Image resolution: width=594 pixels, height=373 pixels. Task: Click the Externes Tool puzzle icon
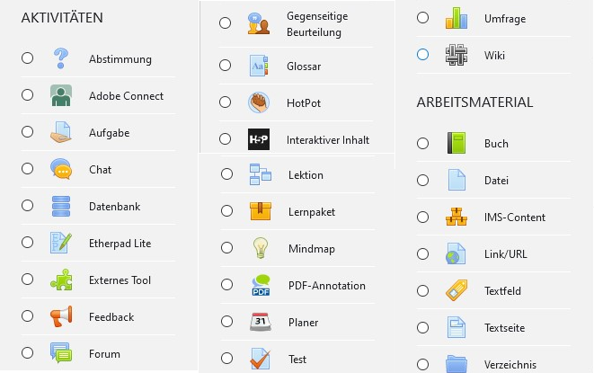pyautogui.click(x=60, y=280)
